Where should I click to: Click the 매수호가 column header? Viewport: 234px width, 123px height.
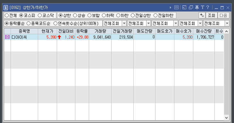(x=184, y=31)
